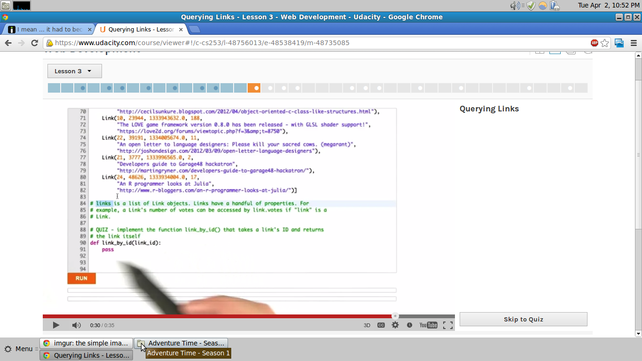Click Skip to Quiz button

[523, 319]
